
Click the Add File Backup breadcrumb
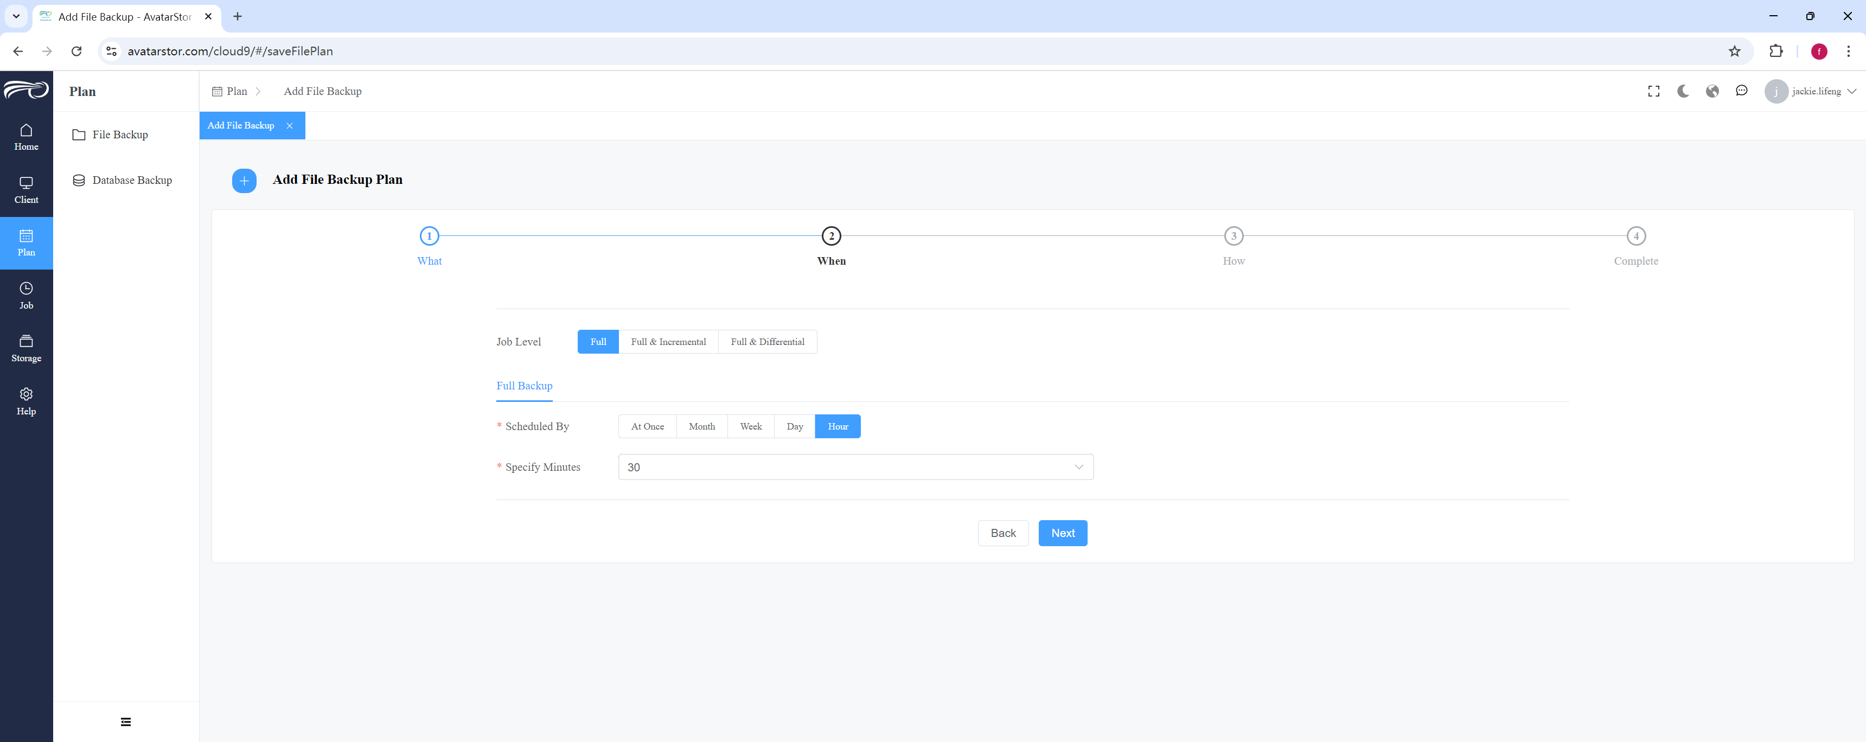(x=322, y=91)
